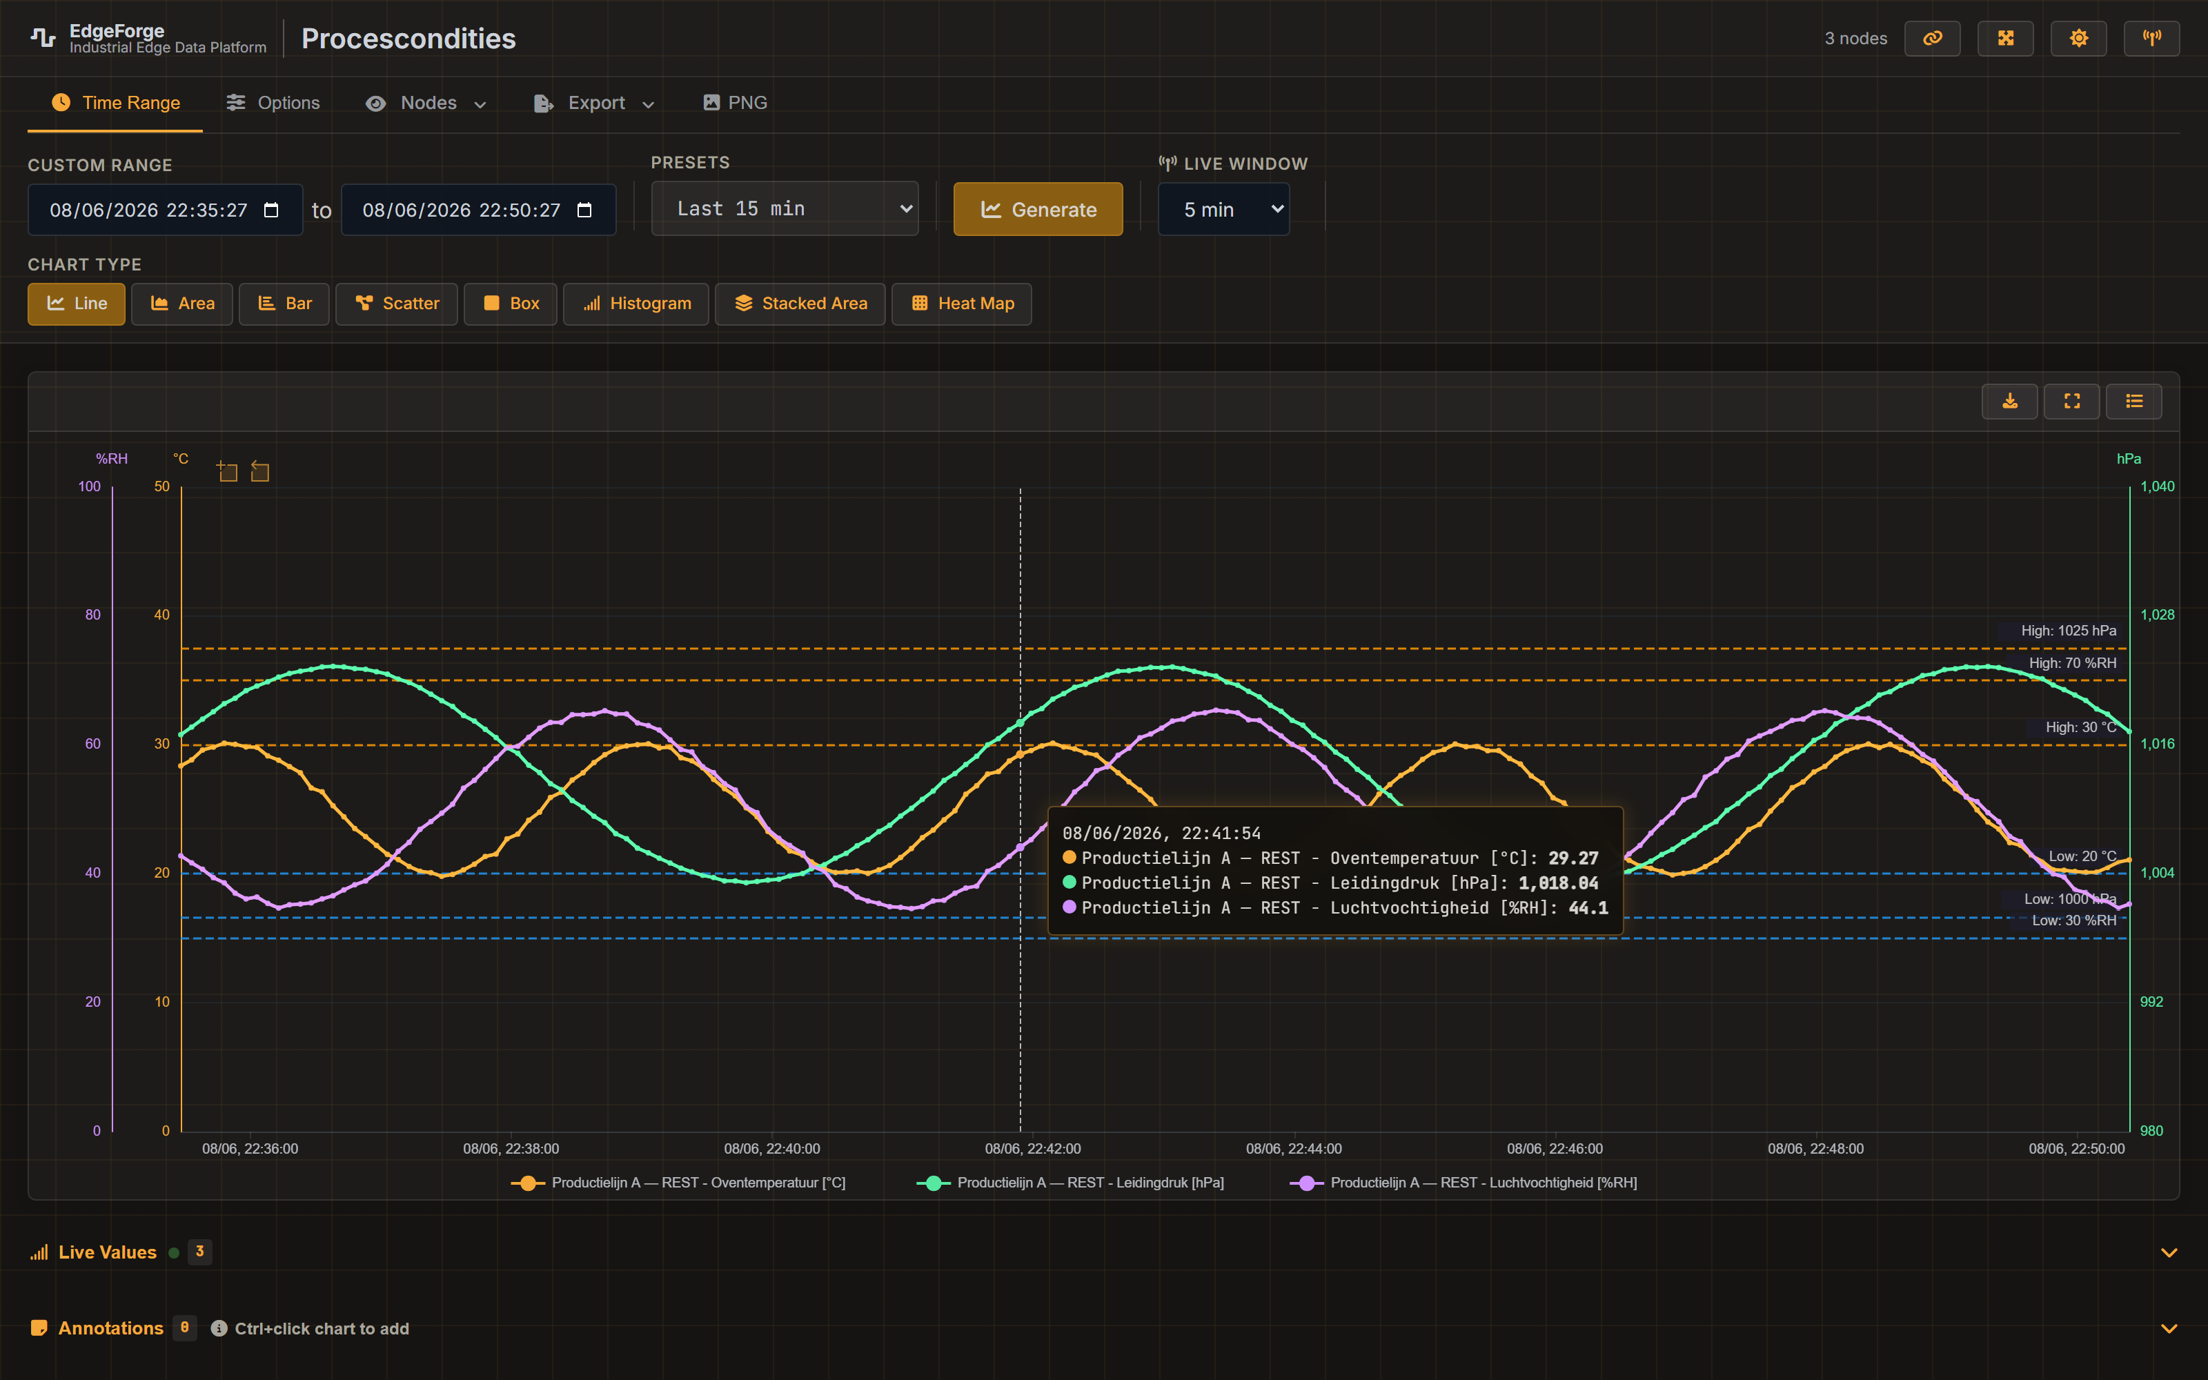Click the High: 1025 hPa threshold label

coord(2067,631)
